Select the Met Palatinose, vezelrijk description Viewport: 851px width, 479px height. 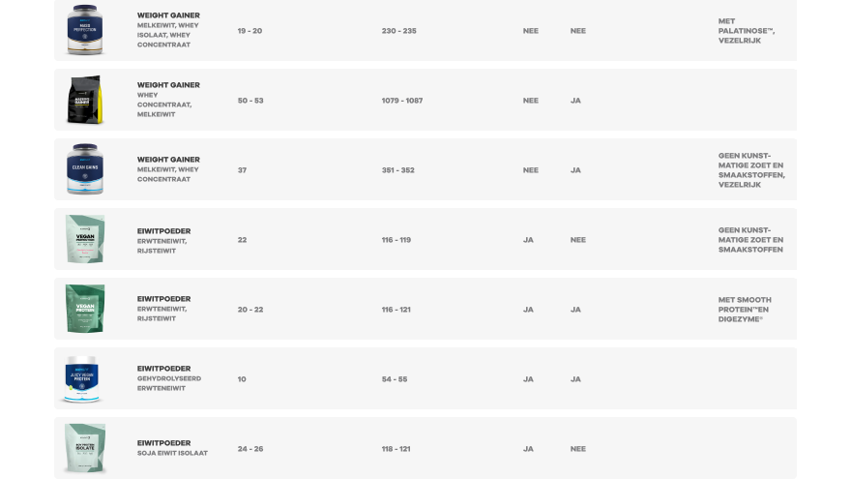coord(747,31)
